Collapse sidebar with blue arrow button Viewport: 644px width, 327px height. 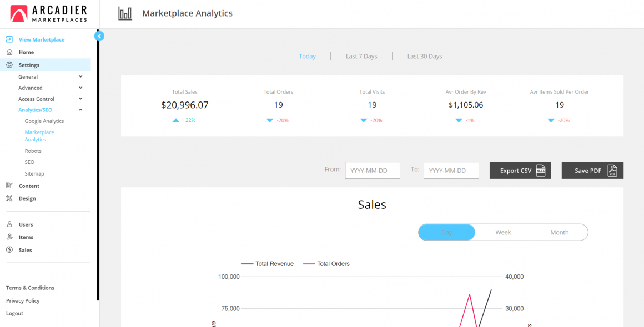[99, 36]
